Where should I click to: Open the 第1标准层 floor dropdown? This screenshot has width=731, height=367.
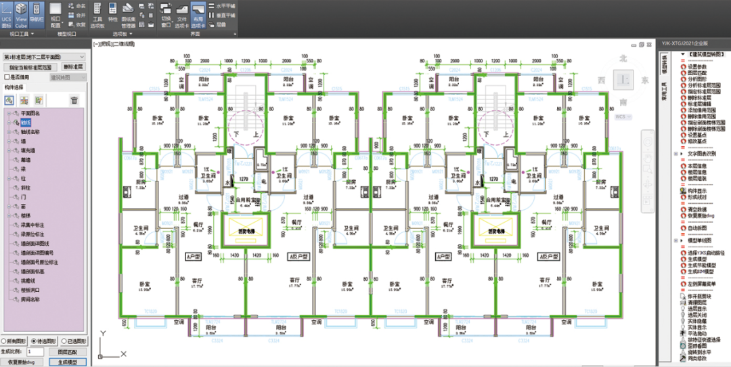[x=43, y=57]
